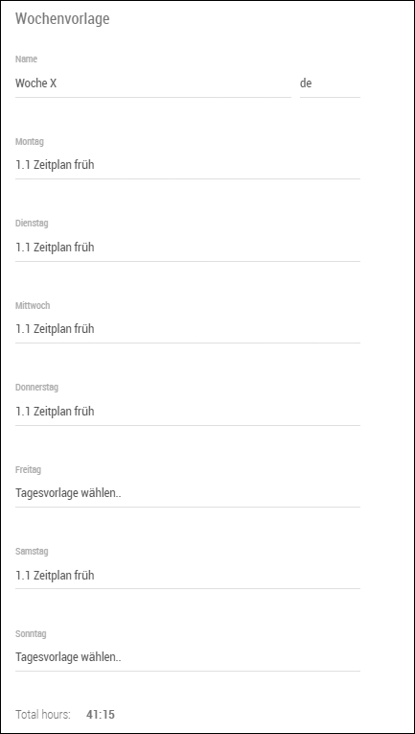
Task: Open the Montag day template dropdown
Action: 188,165
